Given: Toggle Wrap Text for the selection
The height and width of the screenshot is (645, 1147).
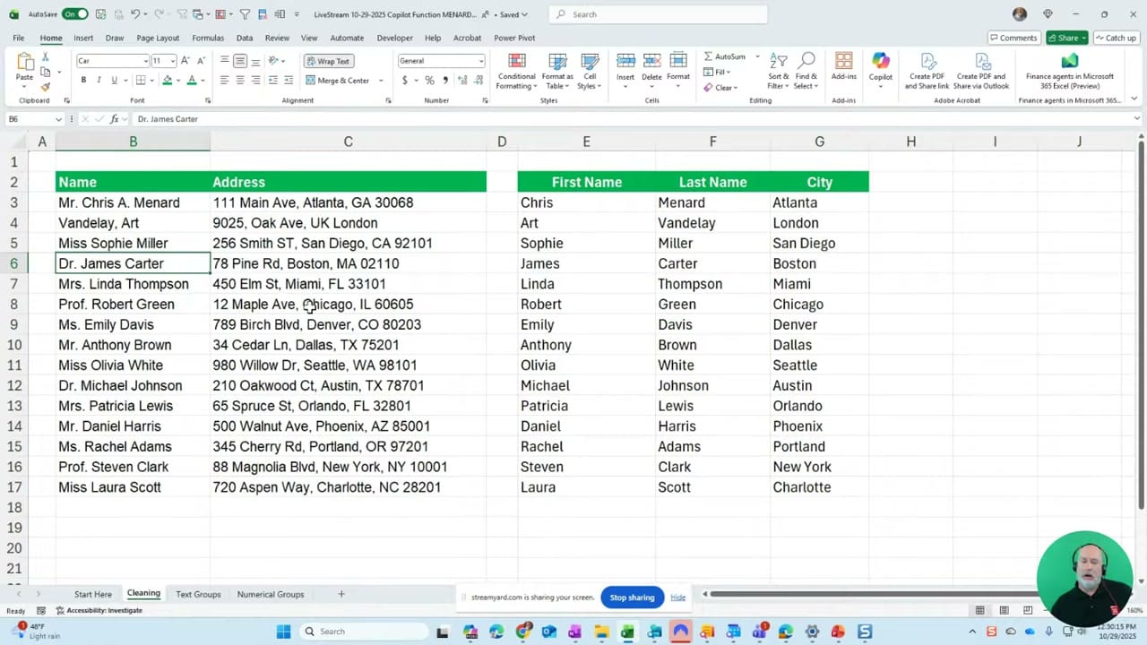Looking at the screenshot, I should (331, 61).
